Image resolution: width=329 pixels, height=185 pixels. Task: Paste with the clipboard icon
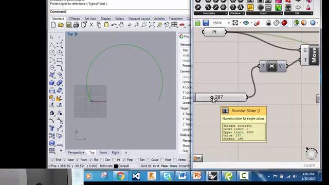[x=106, y=25]
